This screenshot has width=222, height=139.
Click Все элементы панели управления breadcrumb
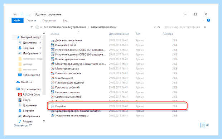[x=64, y=27]
